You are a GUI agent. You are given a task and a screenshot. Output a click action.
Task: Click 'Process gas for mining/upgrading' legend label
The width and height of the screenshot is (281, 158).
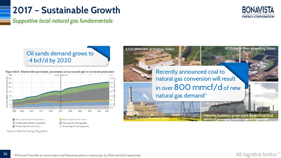coord(74,123)
